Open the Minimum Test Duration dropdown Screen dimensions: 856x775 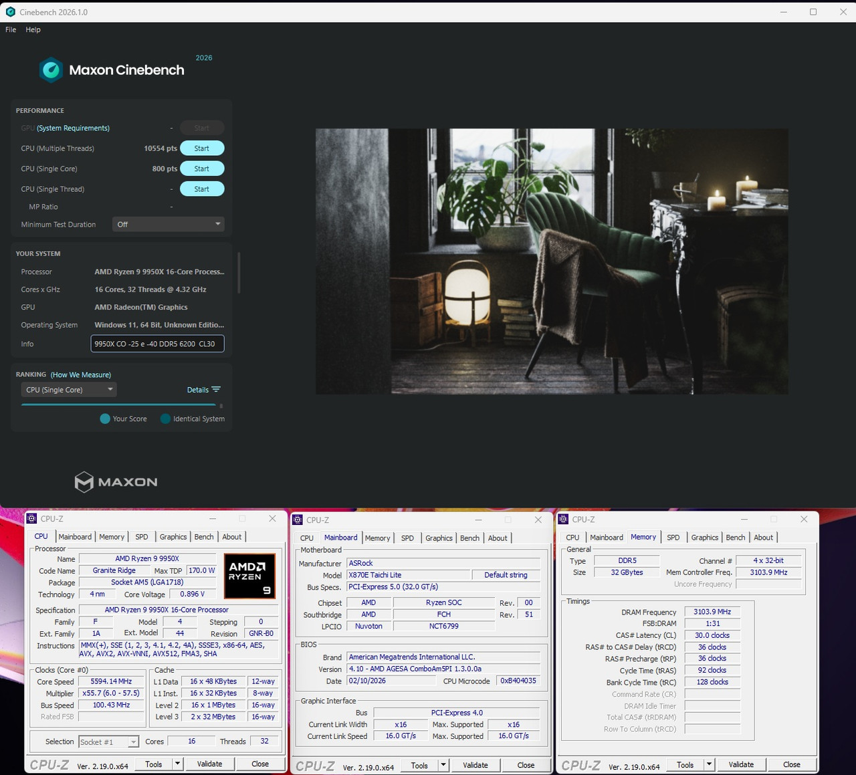pos(168,225)
